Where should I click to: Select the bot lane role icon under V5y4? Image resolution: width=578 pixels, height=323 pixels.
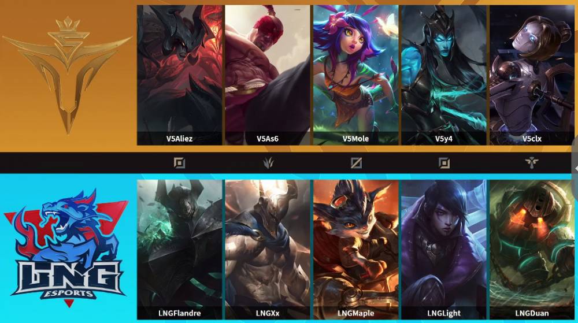444,163
